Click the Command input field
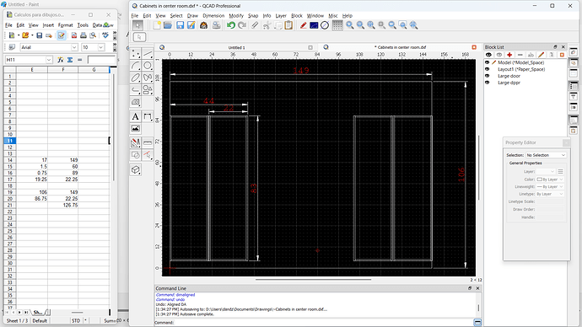The height and width of the screenshot is (327, 582). (323, 322)
